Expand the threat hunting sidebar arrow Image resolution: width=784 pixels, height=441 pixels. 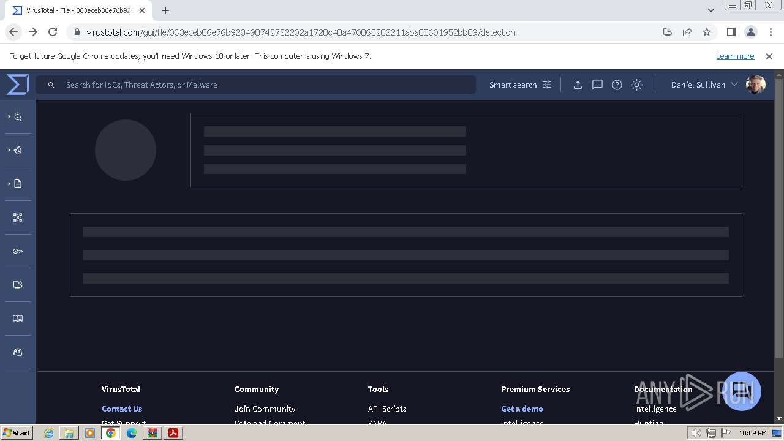9,116
